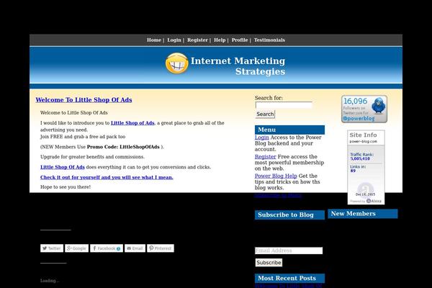
Task: View Testimonials from top navigation
Action: [x=269, y=40]
